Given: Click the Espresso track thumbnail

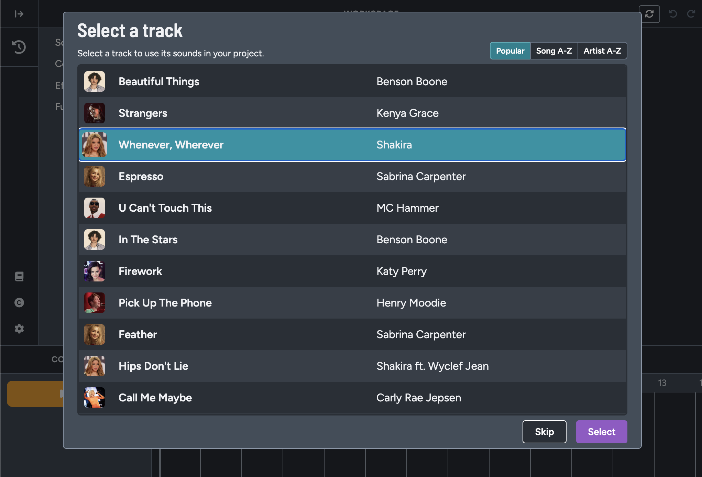Looking at the screenshot, I should point(95,176).
